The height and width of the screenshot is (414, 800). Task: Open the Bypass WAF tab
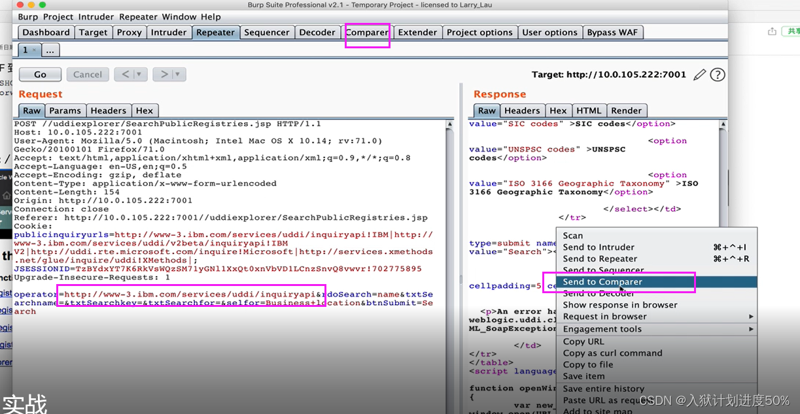pyautogui.click(x=612, y=32)
